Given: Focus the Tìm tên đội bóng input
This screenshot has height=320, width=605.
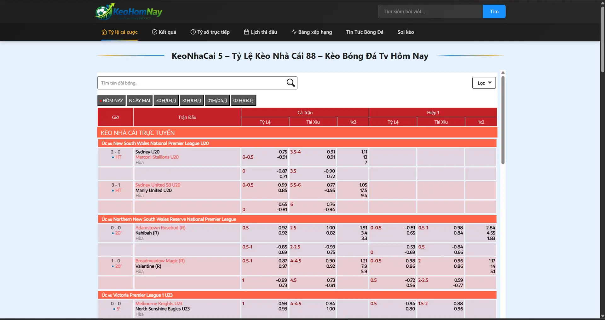Looking at the screenshot, I should point(191,83).
